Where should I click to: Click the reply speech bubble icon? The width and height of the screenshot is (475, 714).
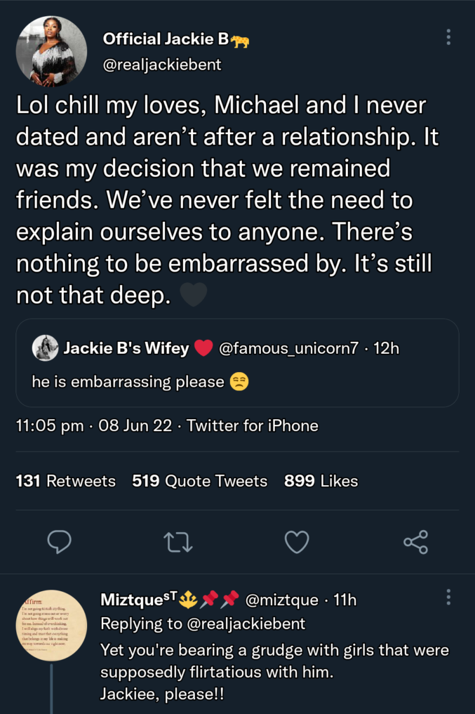point(59,541)
